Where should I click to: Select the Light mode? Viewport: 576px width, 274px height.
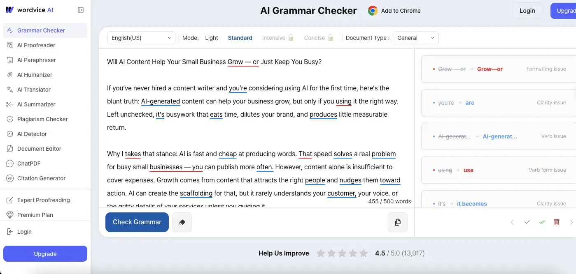pos(212,38)
